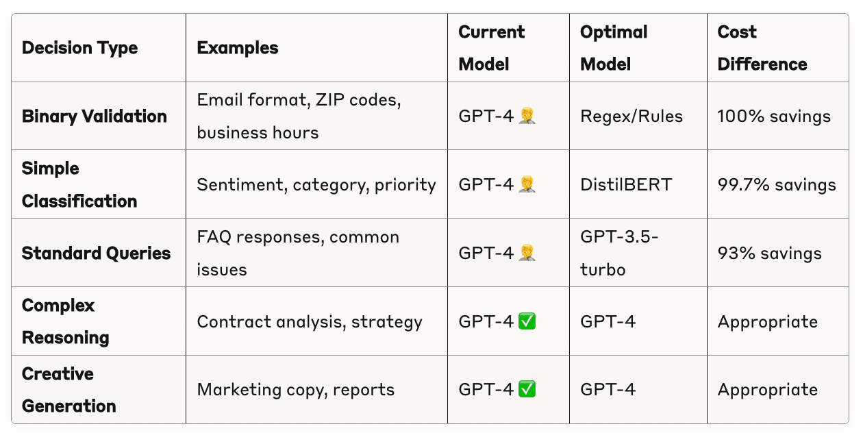Click the green checkmark in Creative Generation row
This screenshot has width=863, height=433.
[527, 389]
